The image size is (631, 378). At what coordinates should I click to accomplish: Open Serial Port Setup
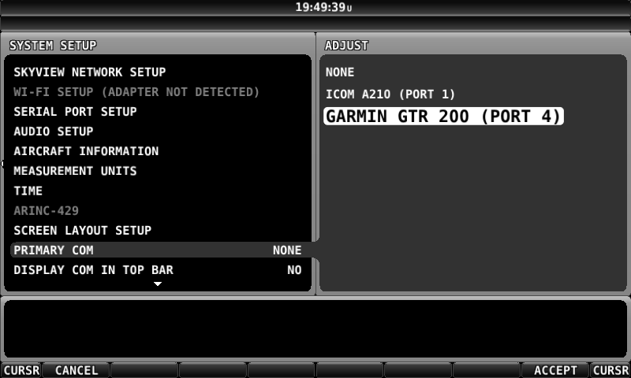[x=75, y=112]
